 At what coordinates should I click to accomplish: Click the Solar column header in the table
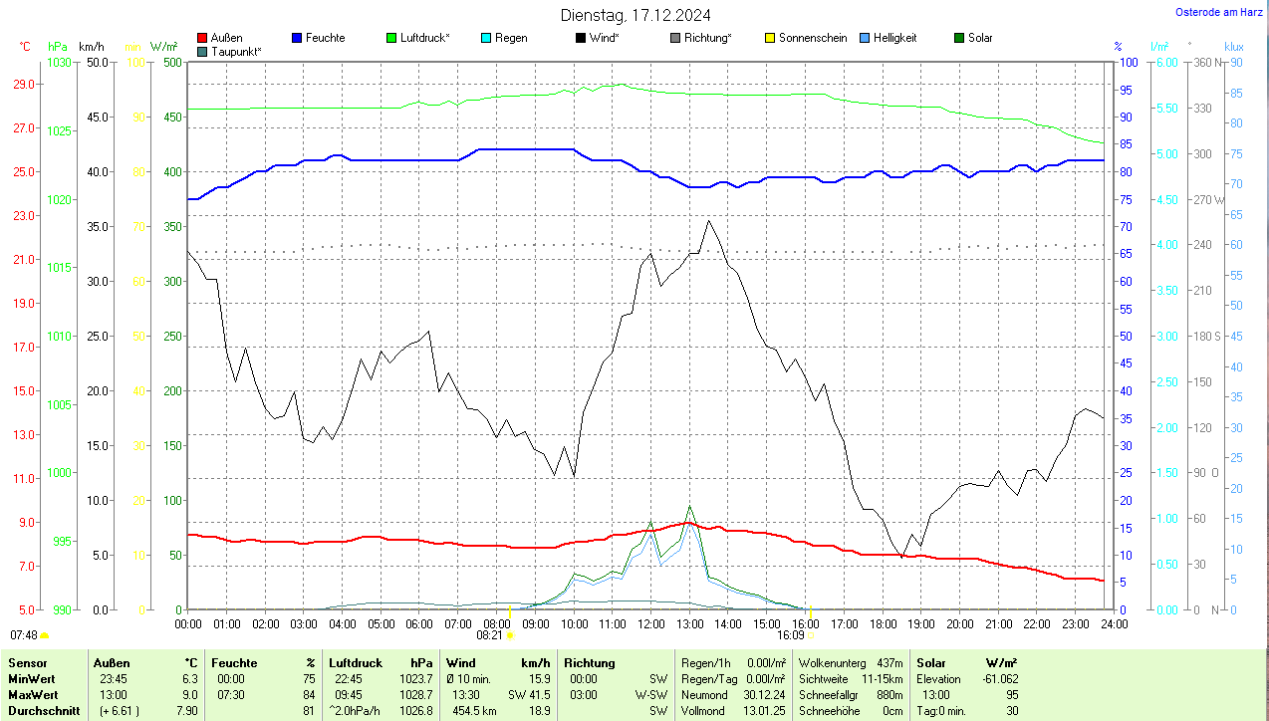931,662
